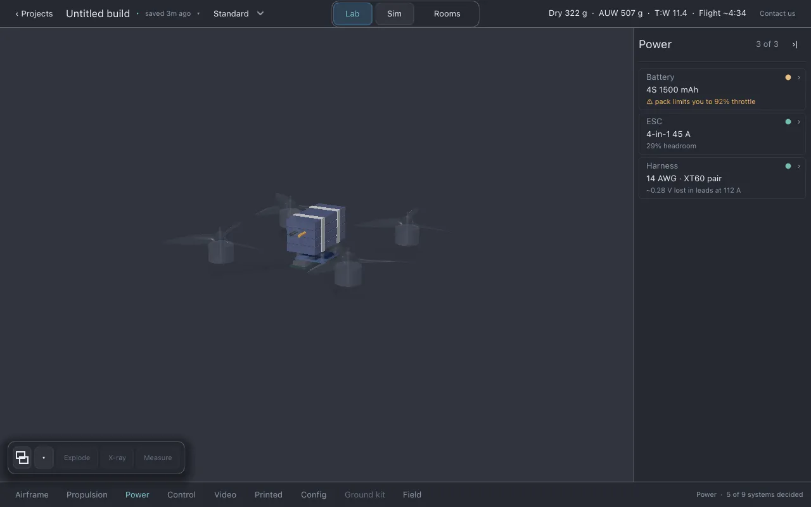Click the 5 of 9 systems decided status
Viewport: 811px width, 507px height.
tap(765, 494)
